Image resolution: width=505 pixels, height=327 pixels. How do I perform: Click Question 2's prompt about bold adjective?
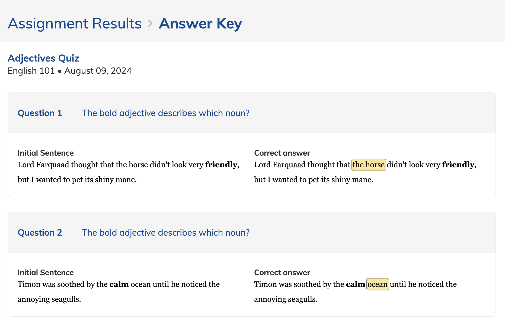(x=165, y=233)
